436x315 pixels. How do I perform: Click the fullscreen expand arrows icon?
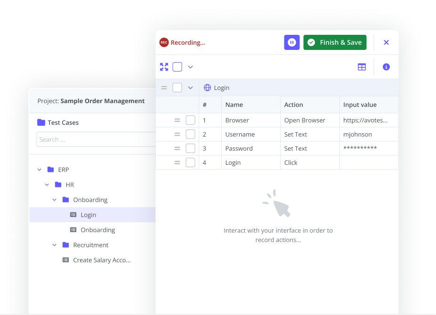click(x=164, y=67)
